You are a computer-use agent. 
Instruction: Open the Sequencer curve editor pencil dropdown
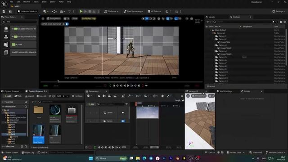[169, 96]
